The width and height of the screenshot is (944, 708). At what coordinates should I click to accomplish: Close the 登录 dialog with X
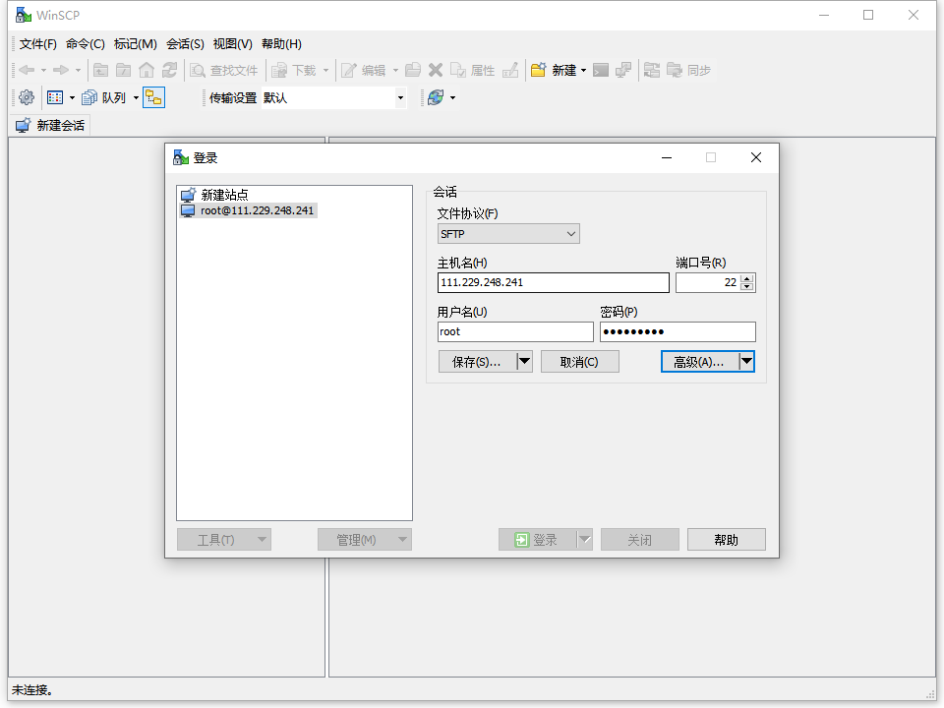pos(756,157)
